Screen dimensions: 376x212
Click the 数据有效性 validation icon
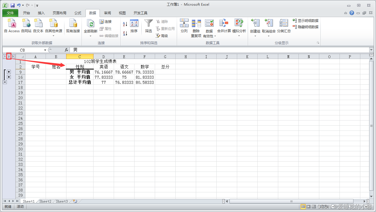(209, 23)
